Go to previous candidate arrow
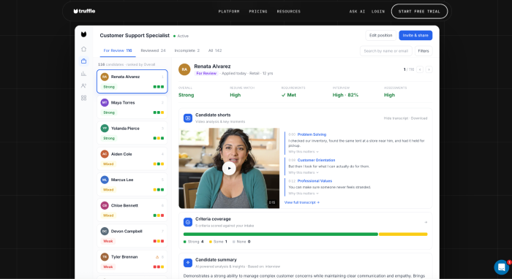 (x=420, y=69)
